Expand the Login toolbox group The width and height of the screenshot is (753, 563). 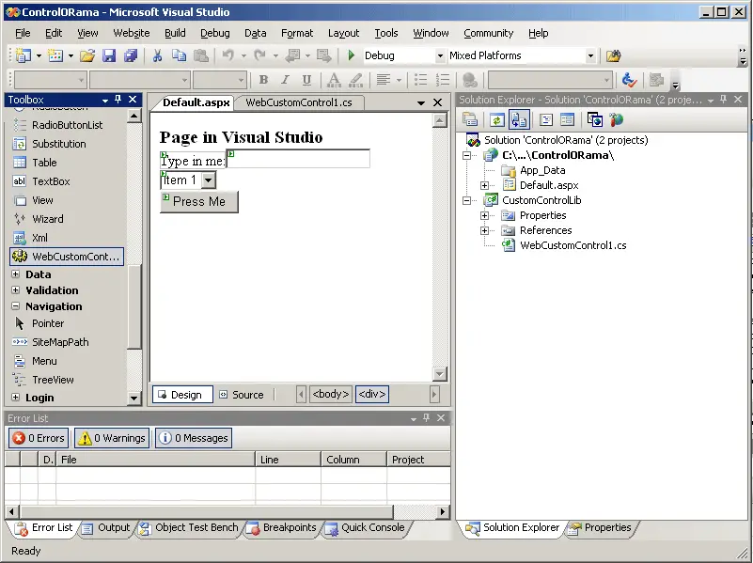pyautogui.click(x=15, y=398)
